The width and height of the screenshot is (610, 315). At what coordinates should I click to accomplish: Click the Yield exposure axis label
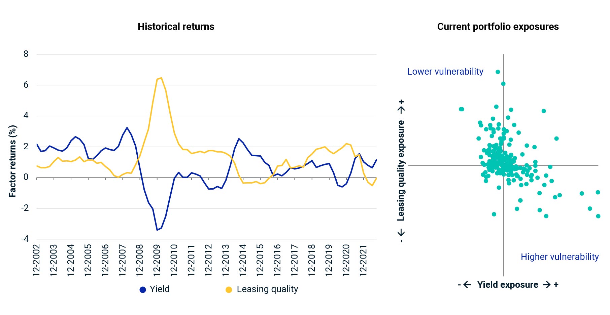[x=507, y=285]
